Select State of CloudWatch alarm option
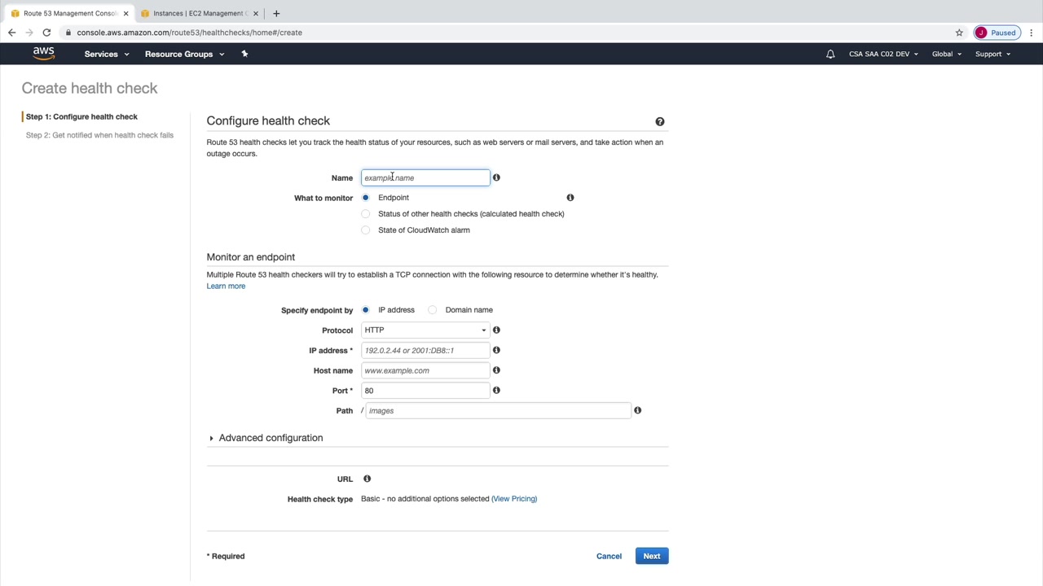Viewport: 1043px width, 586px height. point(366,230)
